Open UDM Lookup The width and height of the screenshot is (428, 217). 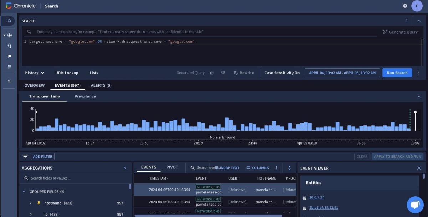(67, 73)
